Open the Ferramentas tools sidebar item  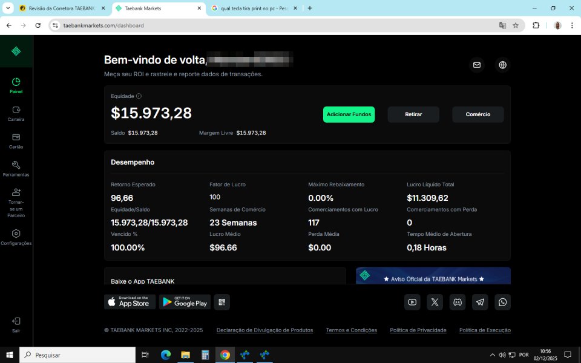[x=16, y=169]
